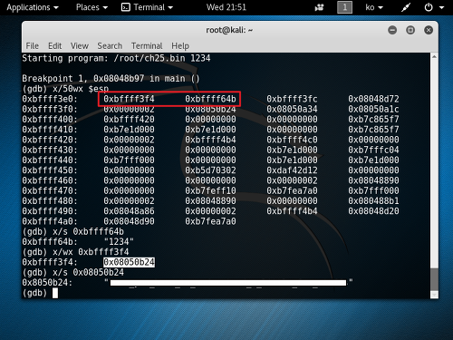Open the power system menu icon
The image size is (453, 340).
pyautogui.click(x=429, y=7)
